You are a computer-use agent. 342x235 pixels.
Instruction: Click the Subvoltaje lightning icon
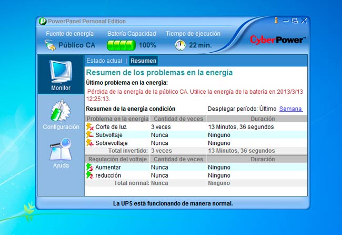pyautogui.click(x=89, y=135)
